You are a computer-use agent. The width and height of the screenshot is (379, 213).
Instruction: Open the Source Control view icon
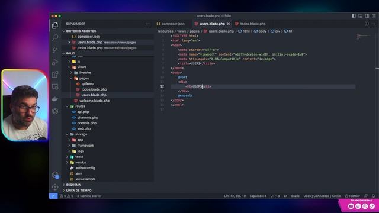[x=55, y=50]
